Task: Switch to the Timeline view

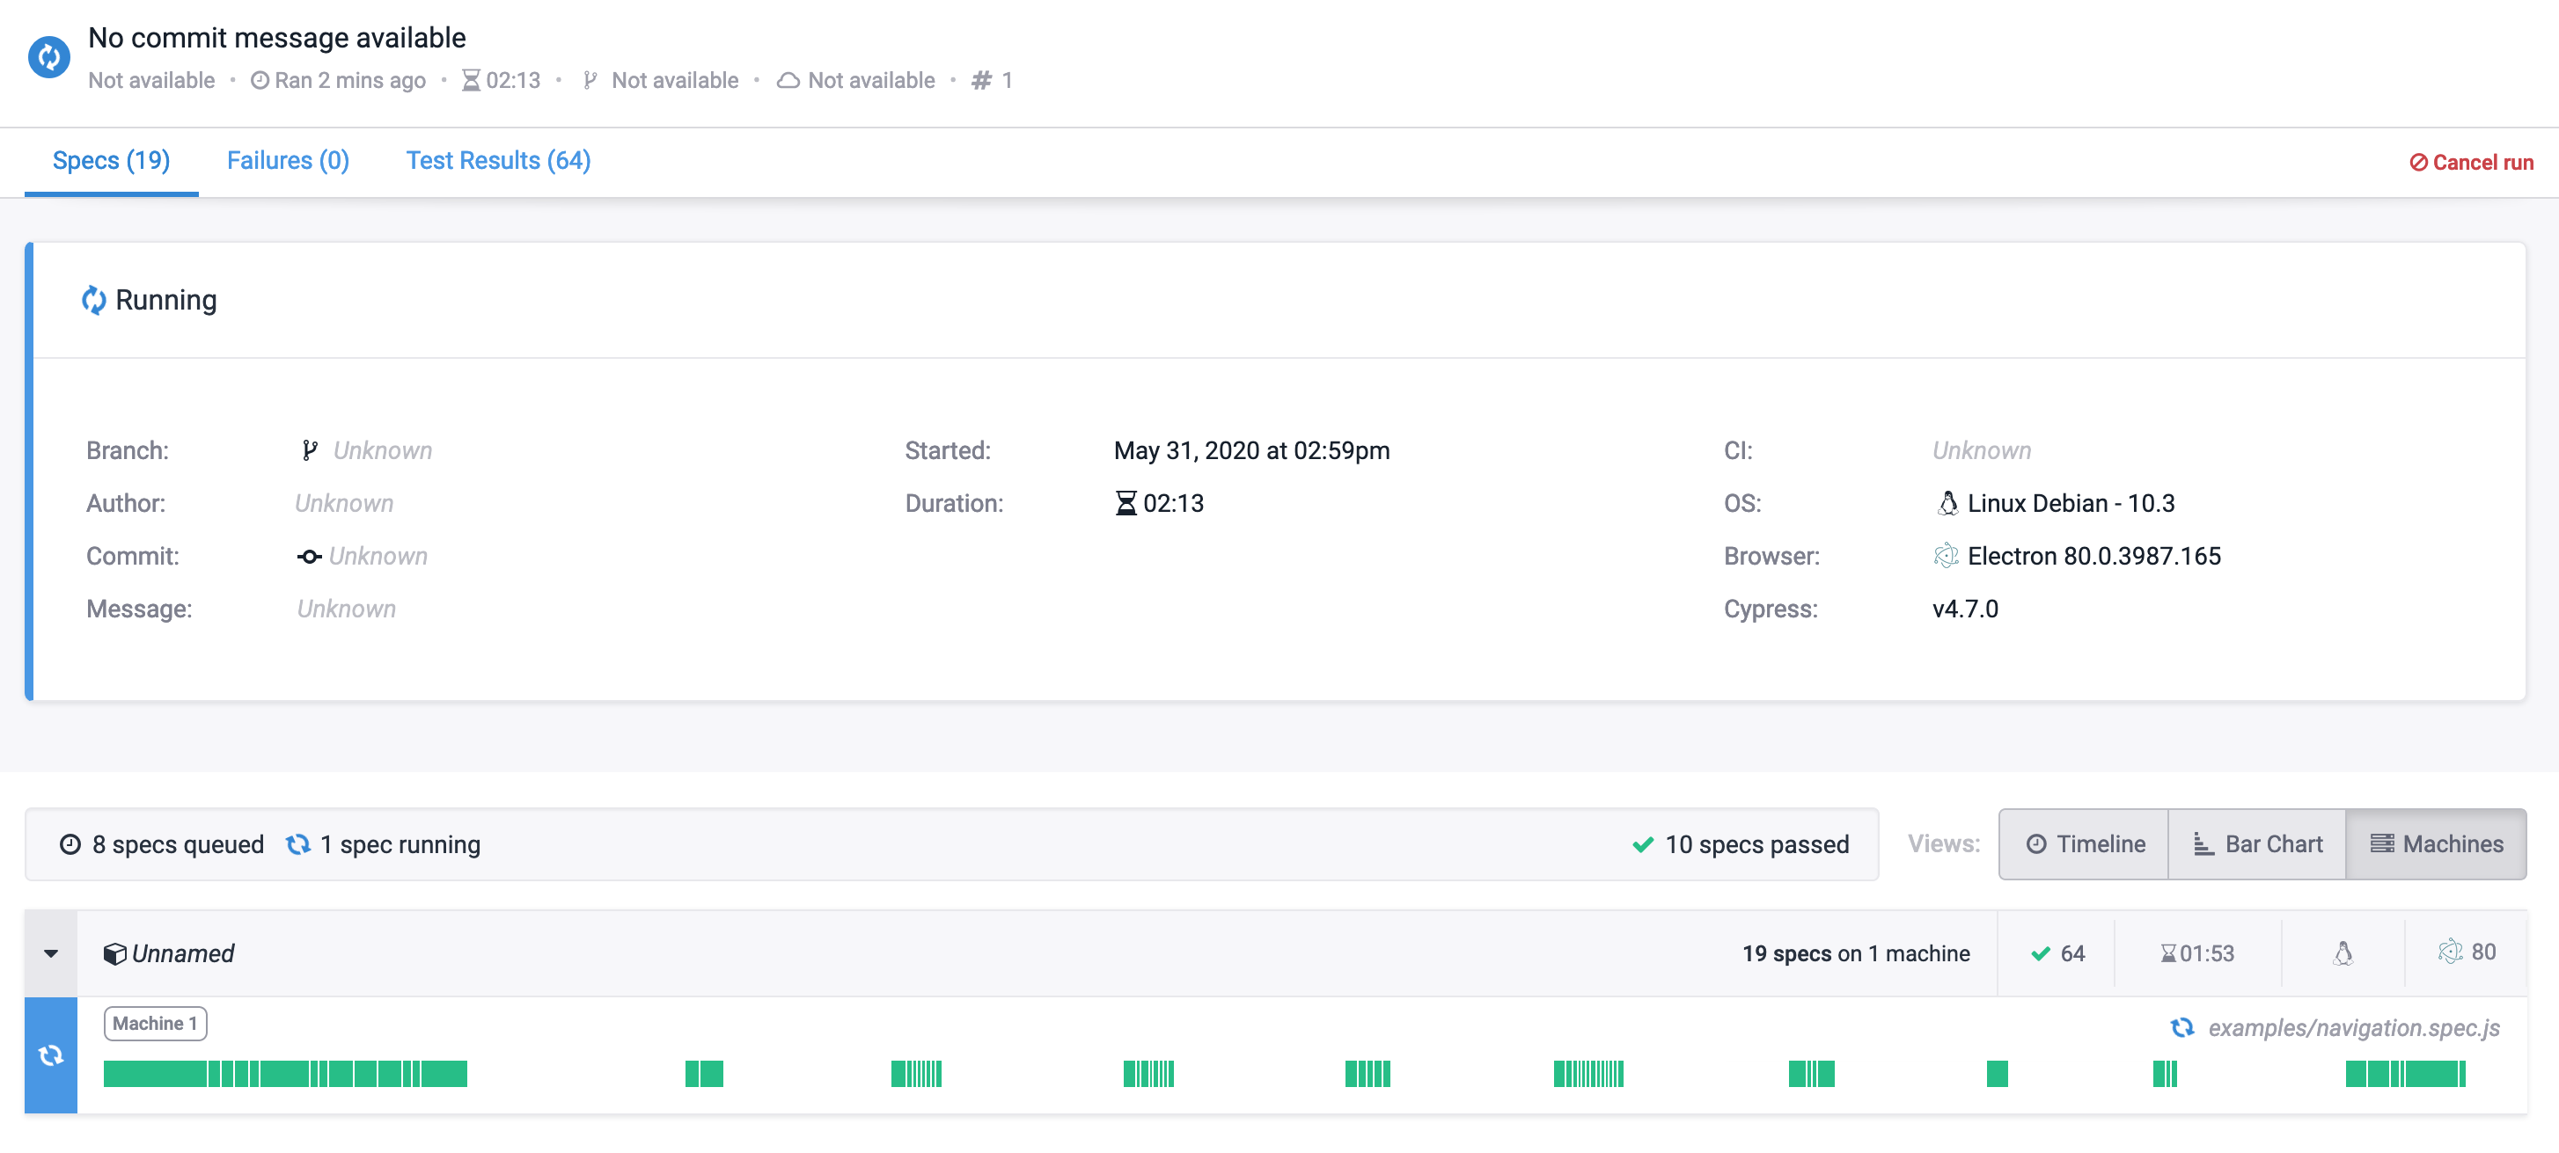Action: 2084,844
